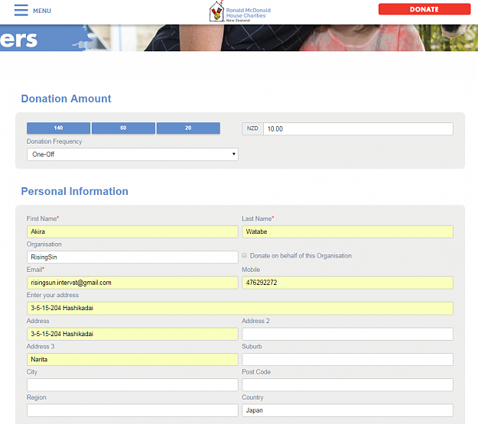This screenshot has height=424, width=478.
Task: Open the hamburger menu icon
Action: (x=21, y=10)
